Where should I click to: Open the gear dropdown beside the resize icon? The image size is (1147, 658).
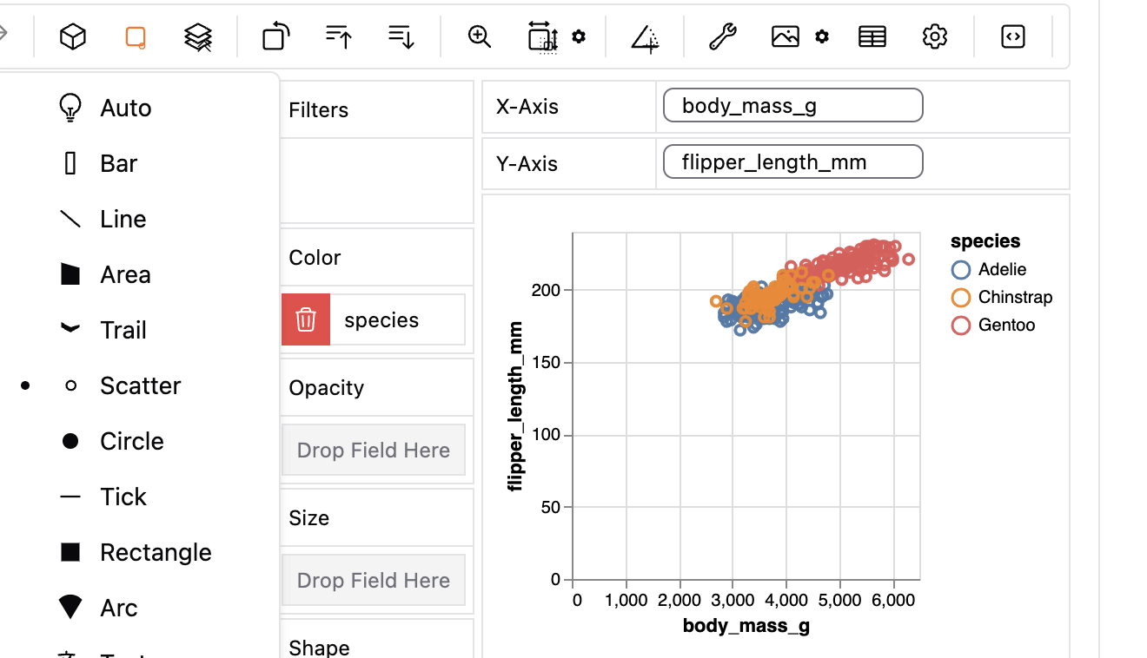[x=577, y=36]
